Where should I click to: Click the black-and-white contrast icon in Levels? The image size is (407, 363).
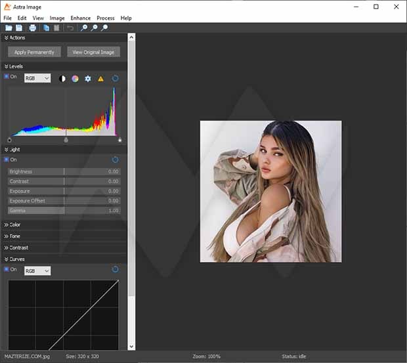tap(62, 79)
